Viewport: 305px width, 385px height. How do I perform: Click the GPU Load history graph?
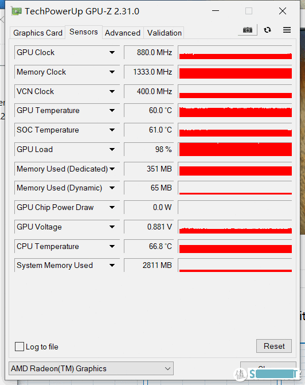point(235,149)
